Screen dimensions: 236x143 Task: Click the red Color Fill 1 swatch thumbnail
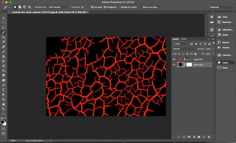pyautogui.click(x=181, y=59)
